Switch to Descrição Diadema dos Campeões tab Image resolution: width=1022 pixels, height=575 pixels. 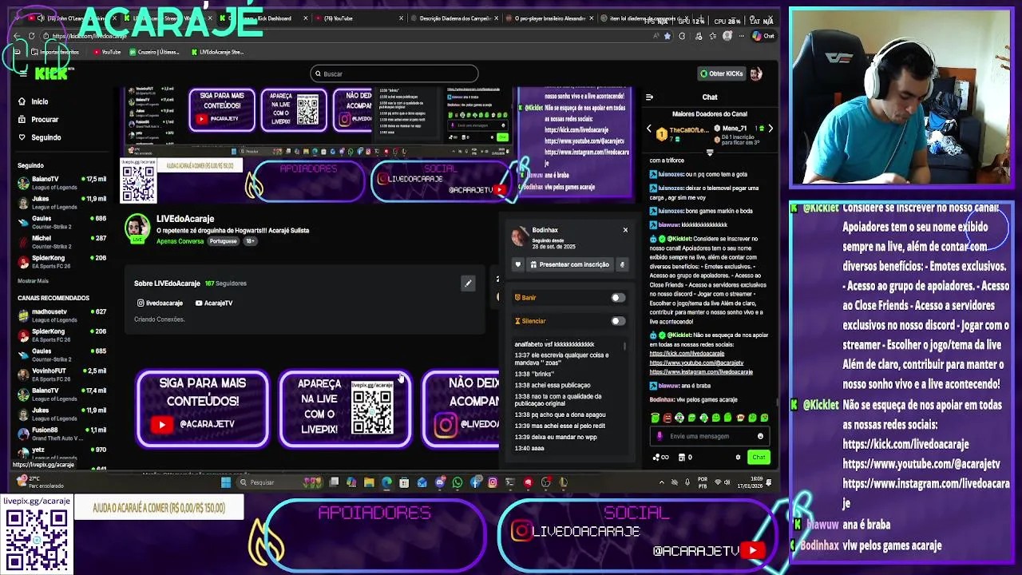[454, 18]
